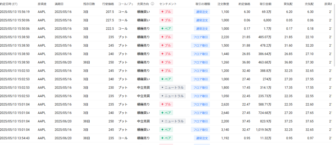Viewport: 336px width, 145px height.
Task: Click the 満期日 column header
Action: pyautogui.click(x=59, y=4)
